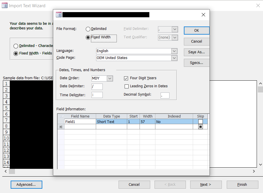The height and width of the screenshot is (193, 263).
Task: Open the Text Qualifier dropdown
Action: (175, 37)
